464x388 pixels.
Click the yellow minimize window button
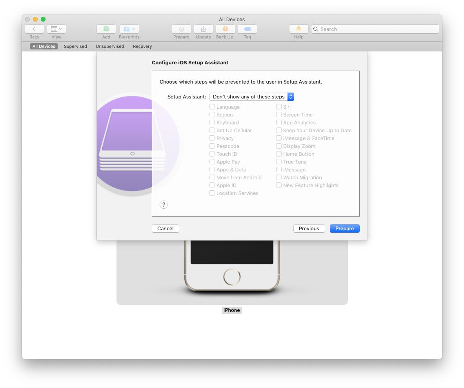point(35,19)
